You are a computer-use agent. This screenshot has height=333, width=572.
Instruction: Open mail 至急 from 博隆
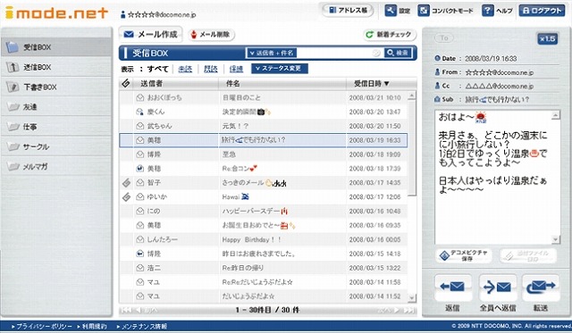(x=263, y=154)
